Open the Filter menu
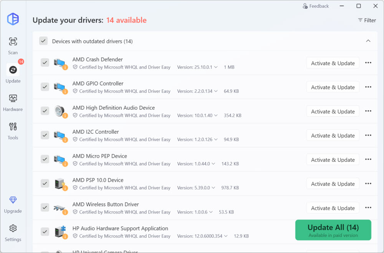384x253 pixels. 367,20
